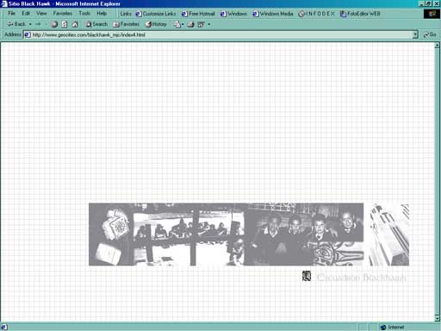This screenshot has height=331, width=441.
Task: Expand the Mail dropdown arrow
Action: pos(183,24)
